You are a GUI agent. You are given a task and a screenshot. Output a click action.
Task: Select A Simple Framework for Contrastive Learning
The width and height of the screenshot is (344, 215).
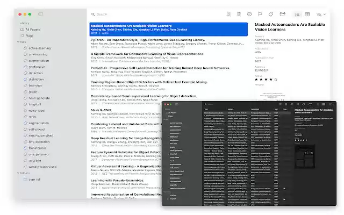coord(168,58)
